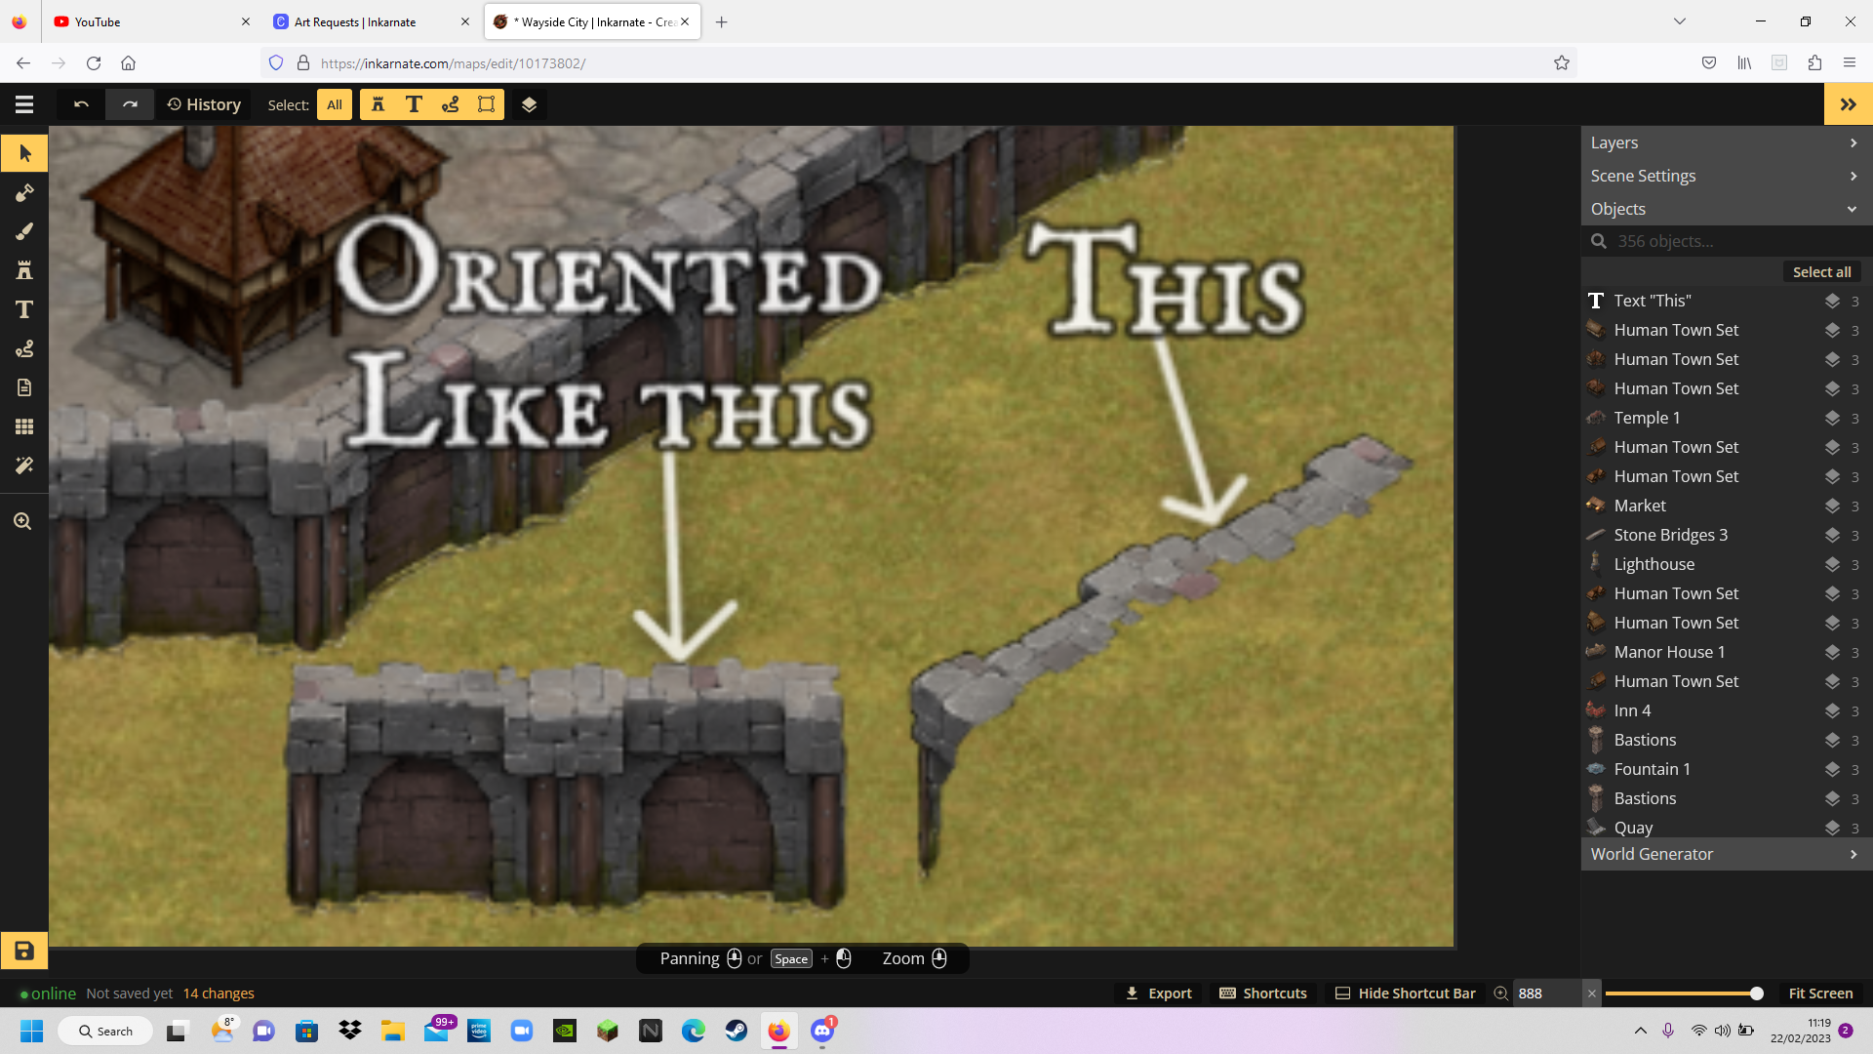Clear the zoom value with the X button
The image size is (1873, 1054).
click(1592, 993)
